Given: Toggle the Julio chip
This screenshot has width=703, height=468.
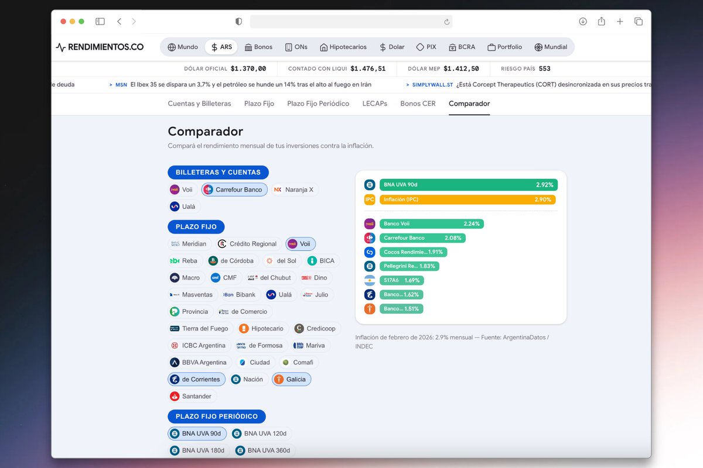Looking at the screenshot, I should 316,295.
